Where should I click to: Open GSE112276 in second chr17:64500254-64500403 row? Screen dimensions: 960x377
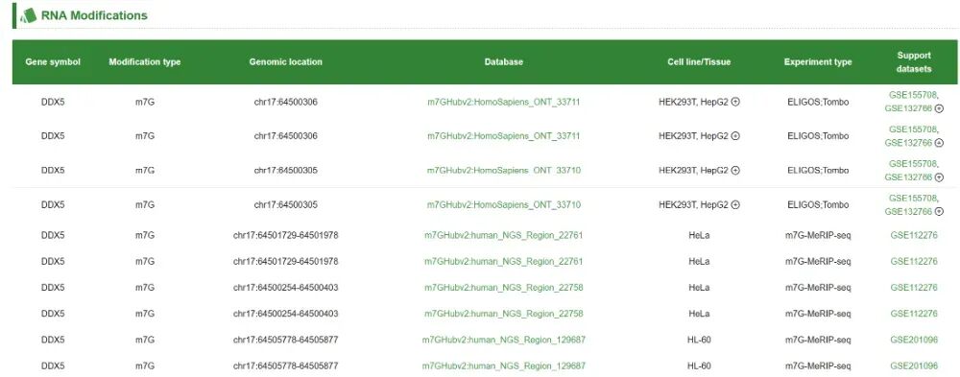point(914,314)
